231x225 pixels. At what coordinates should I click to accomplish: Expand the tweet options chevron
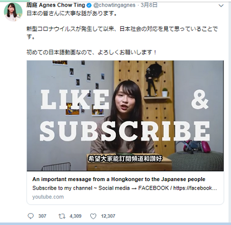tap(221, 5)
